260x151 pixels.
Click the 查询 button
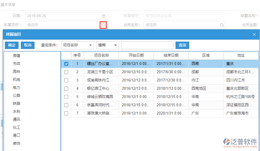point(182,45)
